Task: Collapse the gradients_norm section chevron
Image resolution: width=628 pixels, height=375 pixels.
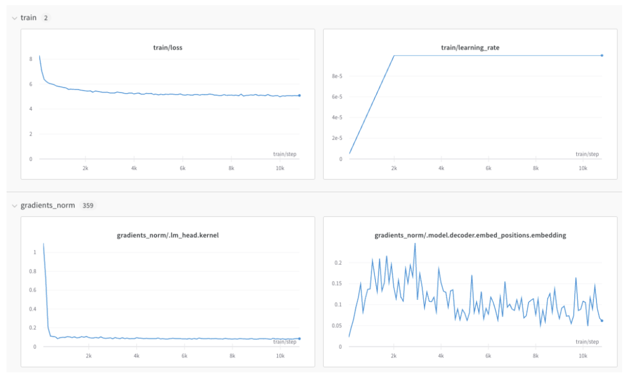Action: tap(14, 206)
